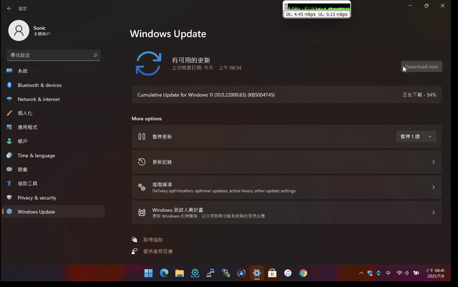Screen dimensions: 458x287
Task: Open Time & language settings
Action: pyautogui.click(x=53, y=155)
